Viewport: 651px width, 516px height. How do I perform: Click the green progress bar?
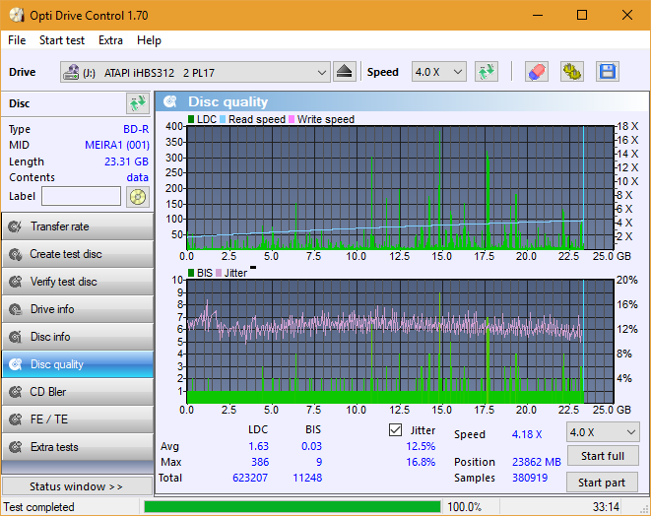pyautogui.click(x=292, y=507)
